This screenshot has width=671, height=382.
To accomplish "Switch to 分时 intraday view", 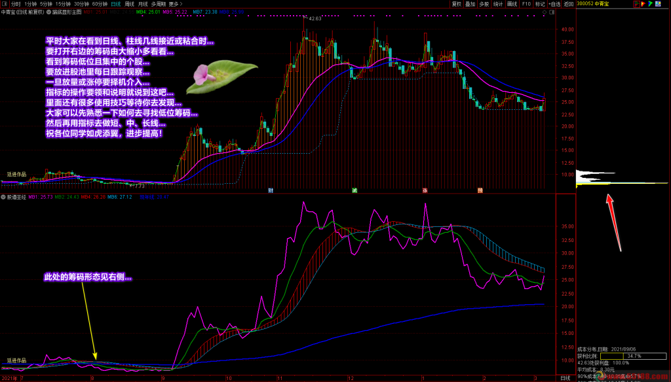I will (x=16, y=4).
